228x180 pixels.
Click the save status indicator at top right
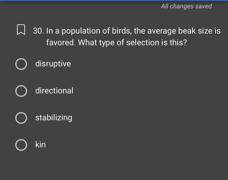pyautogui.click(x=186, y=6)
